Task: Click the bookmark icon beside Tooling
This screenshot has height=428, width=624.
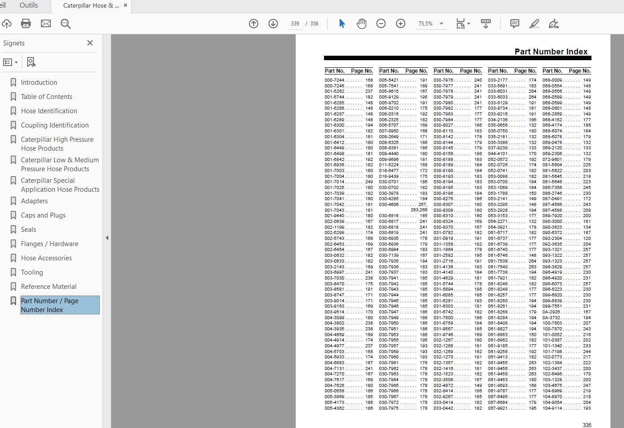Action: click(13, 272)
